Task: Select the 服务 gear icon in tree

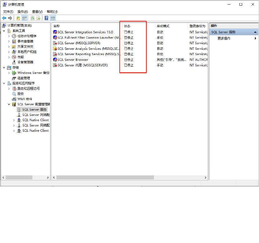Action: 14,94
